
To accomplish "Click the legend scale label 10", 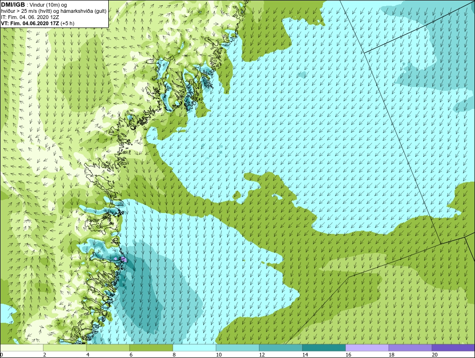I will pos(218,355).
